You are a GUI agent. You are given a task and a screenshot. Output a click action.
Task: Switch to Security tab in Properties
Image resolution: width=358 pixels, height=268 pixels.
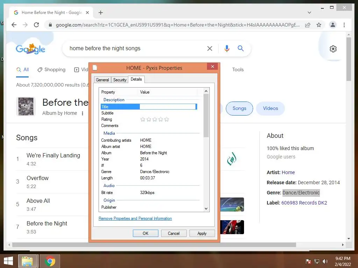[x=120, y=80]
